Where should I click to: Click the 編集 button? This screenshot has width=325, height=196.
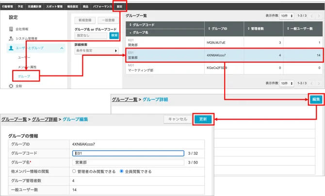(x=316, y=99)
